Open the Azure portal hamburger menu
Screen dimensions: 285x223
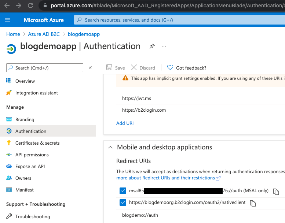[x=8, y=20]
